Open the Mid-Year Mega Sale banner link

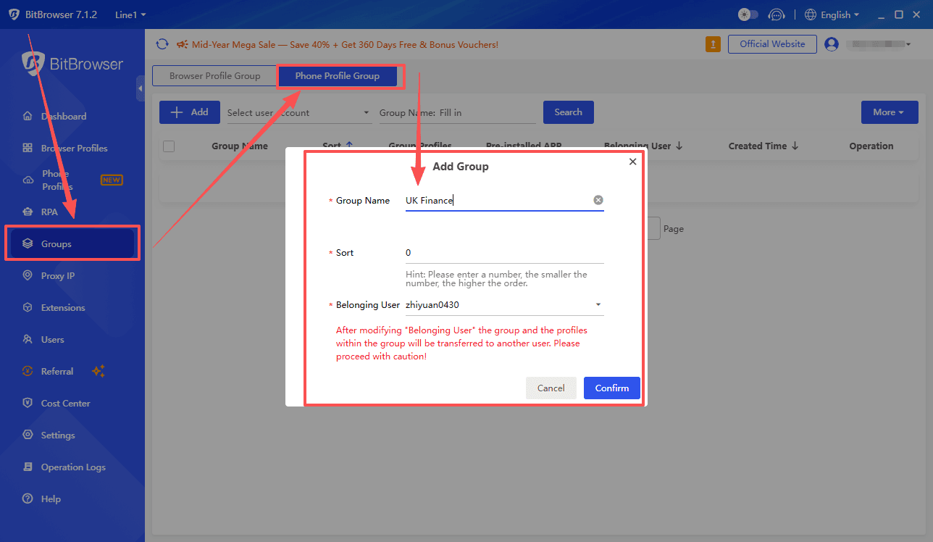tap(345, 44)
